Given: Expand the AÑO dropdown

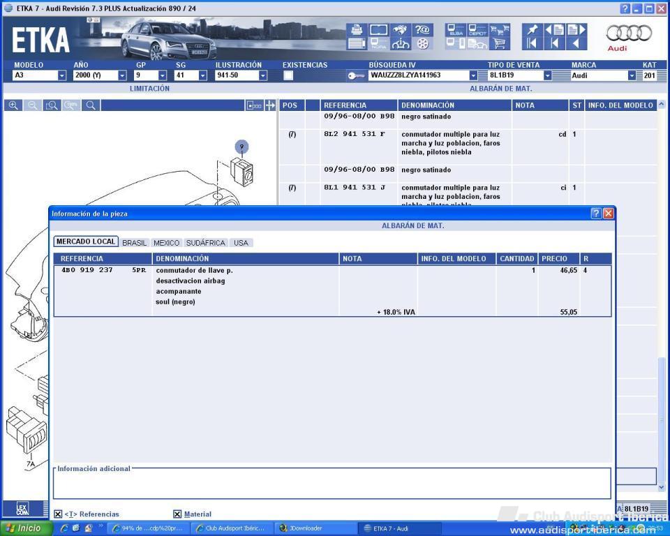Looking at the screenshot, I should [x=122, y=75].
